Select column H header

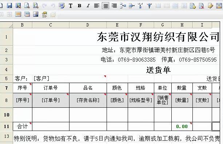(x=182, y=25)
